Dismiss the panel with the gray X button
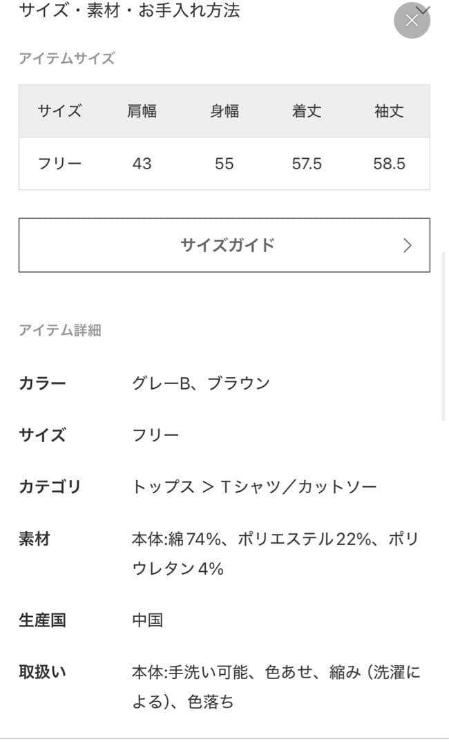449x746 pixels. (x=412, y=20)
